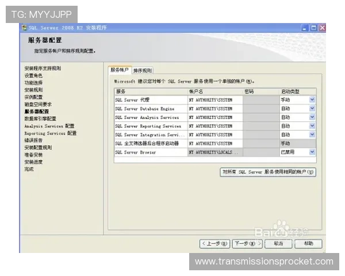Click the 启动类型 column header
The height and width of the screenshot is (276, 345).
298,91
